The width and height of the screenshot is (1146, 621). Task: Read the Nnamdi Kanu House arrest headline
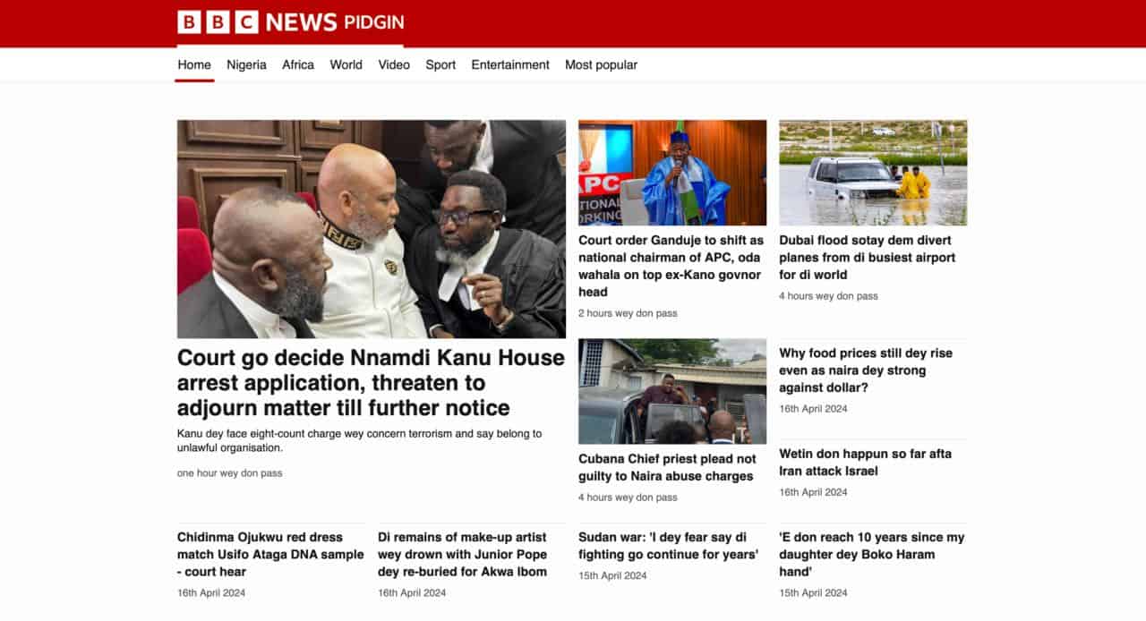point(371,383)
